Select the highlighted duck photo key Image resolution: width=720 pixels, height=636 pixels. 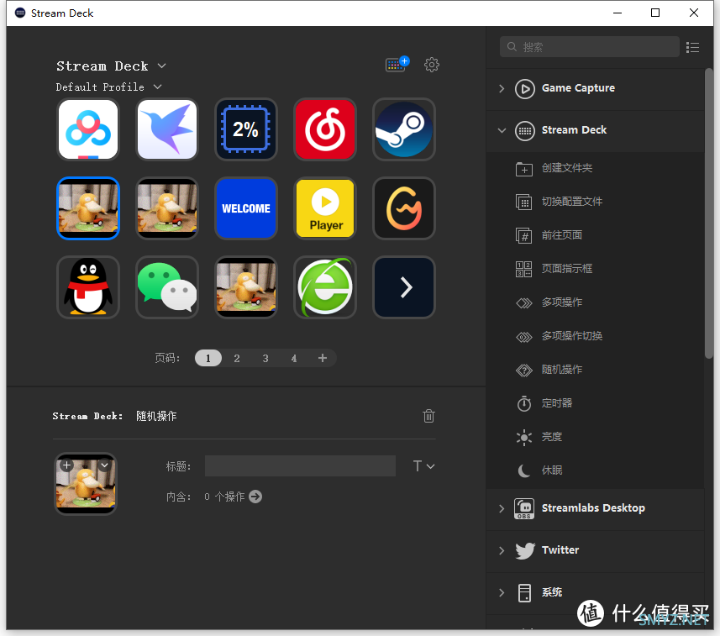88,208
